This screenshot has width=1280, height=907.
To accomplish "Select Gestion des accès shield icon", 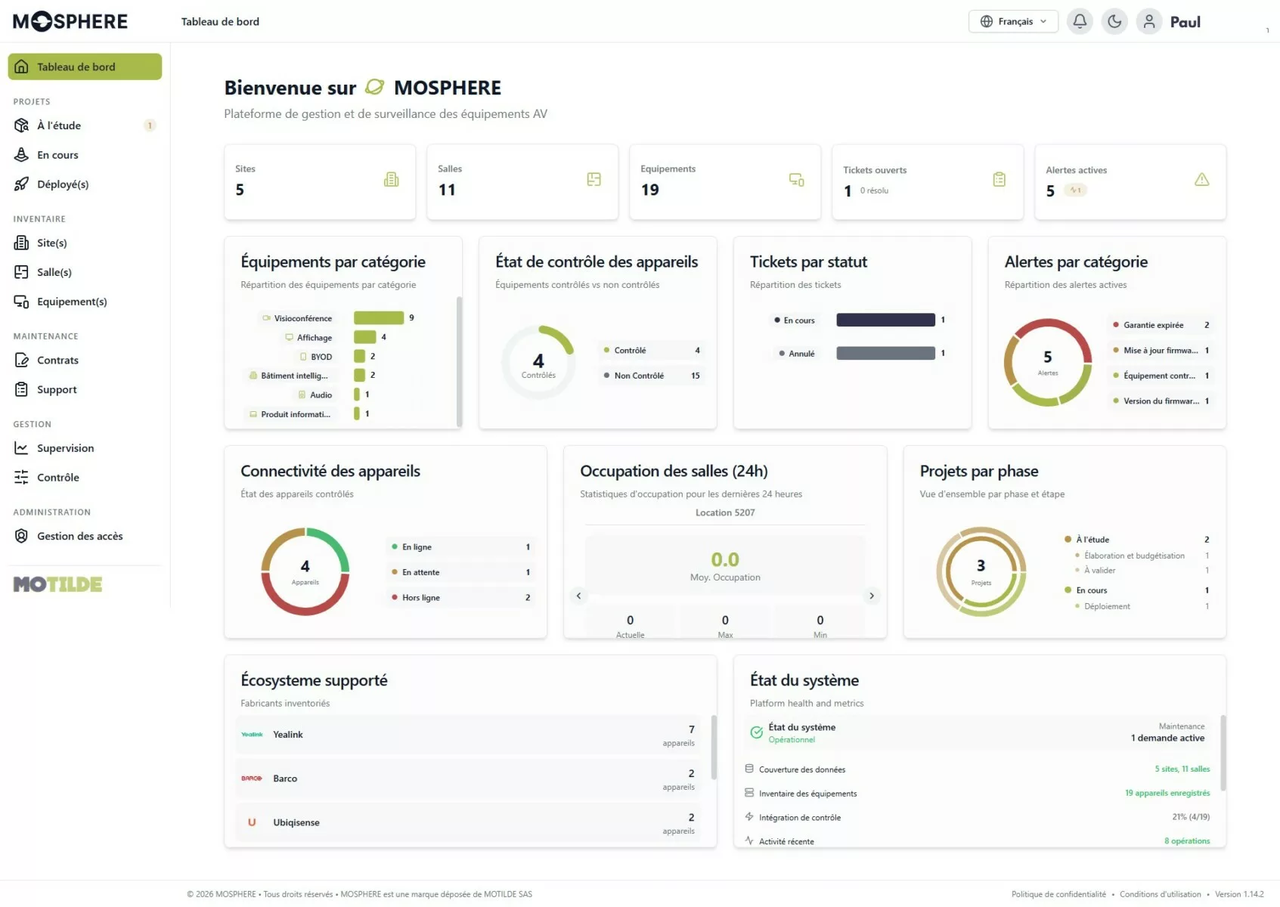I will coord(21,536).
